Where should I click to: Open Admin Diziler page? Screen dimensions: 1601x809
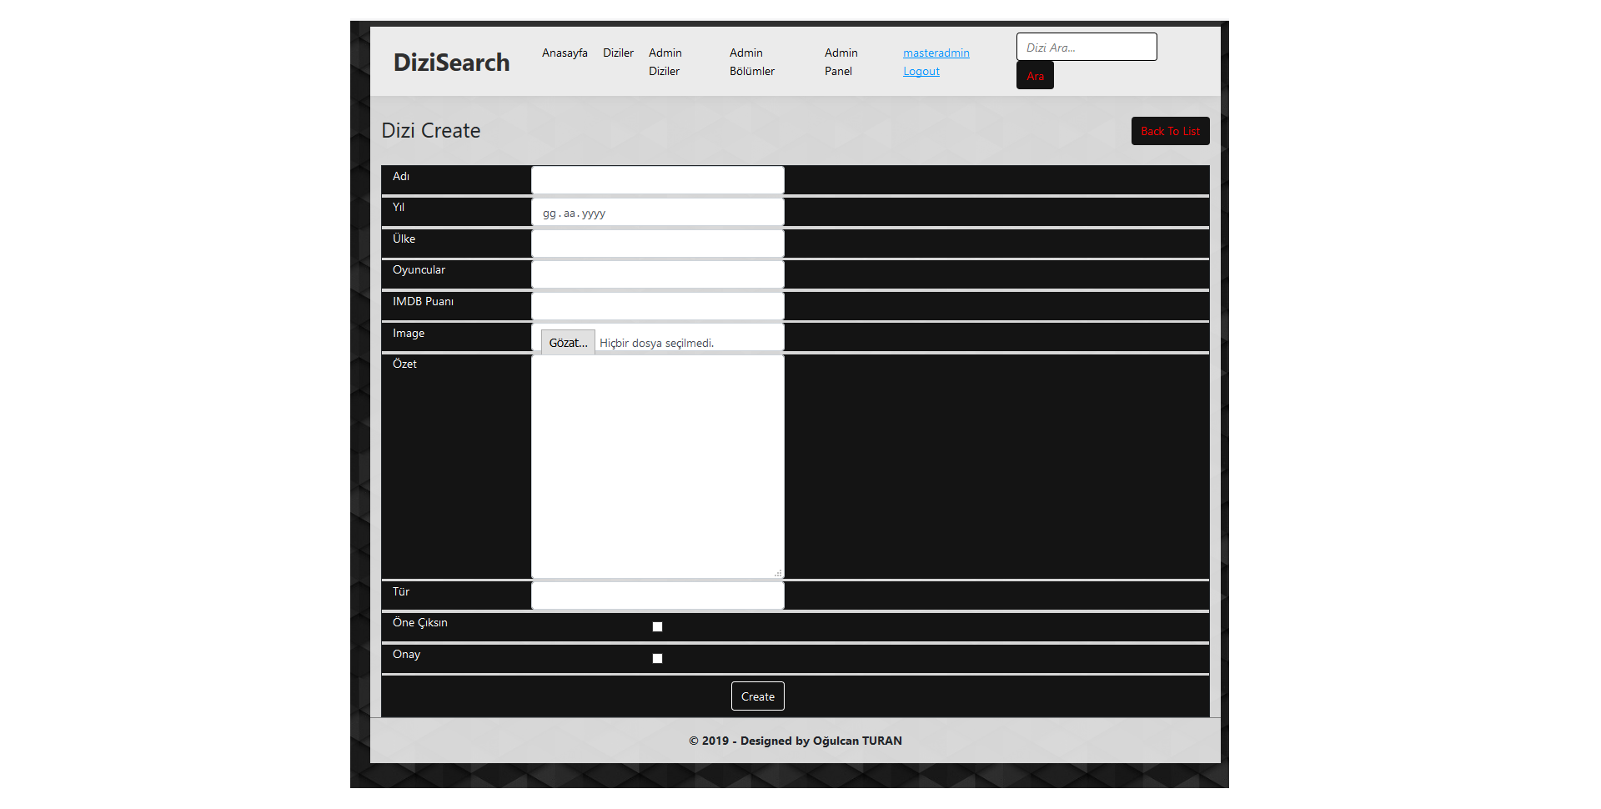pos(665,62)
